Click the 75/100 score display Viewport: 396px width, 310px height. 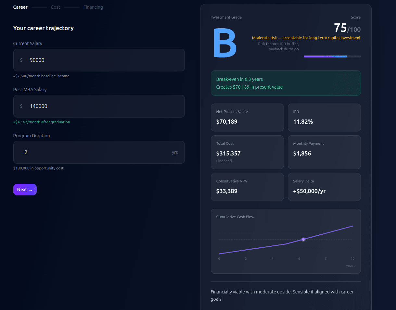347,28
